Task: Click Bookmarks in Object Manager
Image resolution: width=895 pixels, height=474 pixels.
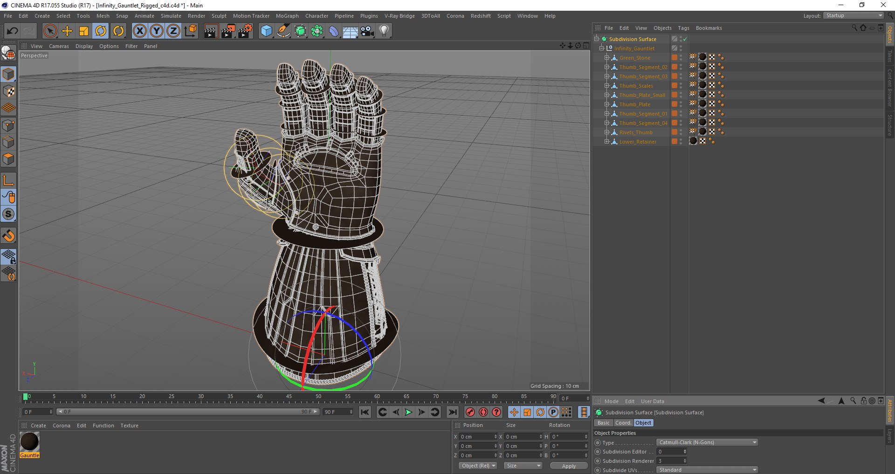Action: [x=709, y=28]
